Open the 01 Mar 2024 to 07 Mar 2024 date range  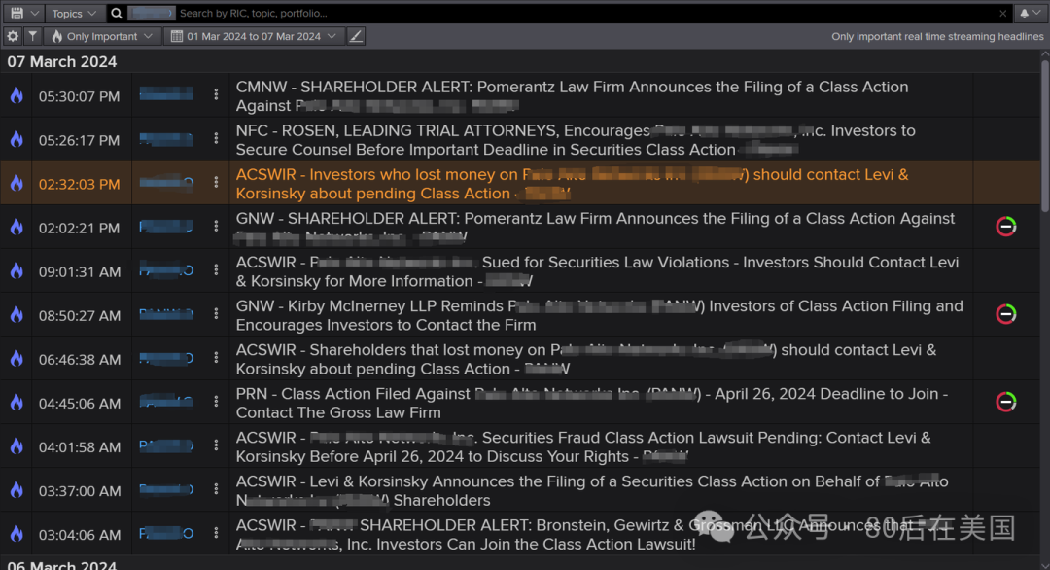point(254,36)
